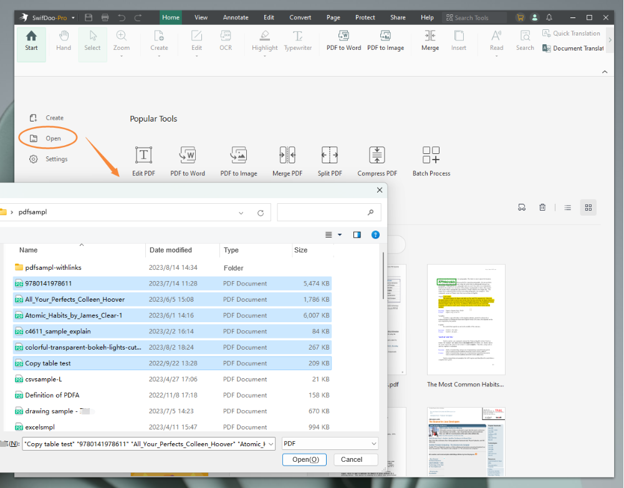The image size is (624, 488).
Task: Open the SwifDoo-Pro app menu dropdown
Action: (73, 17)
